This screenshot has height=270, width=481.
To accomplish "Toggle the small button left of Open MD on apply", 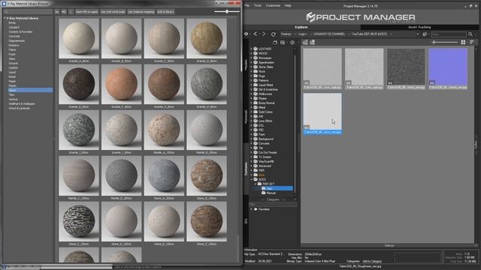I will [x=71, y=12].
